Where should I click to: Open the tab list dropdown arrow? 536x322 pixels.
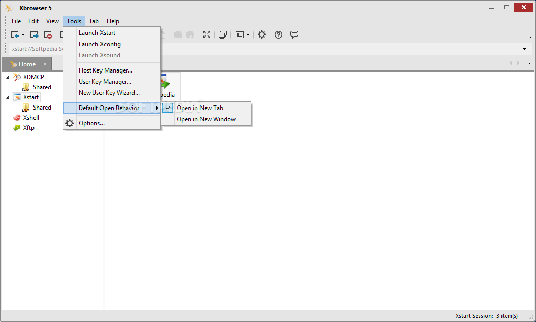[x=529, y=63]
